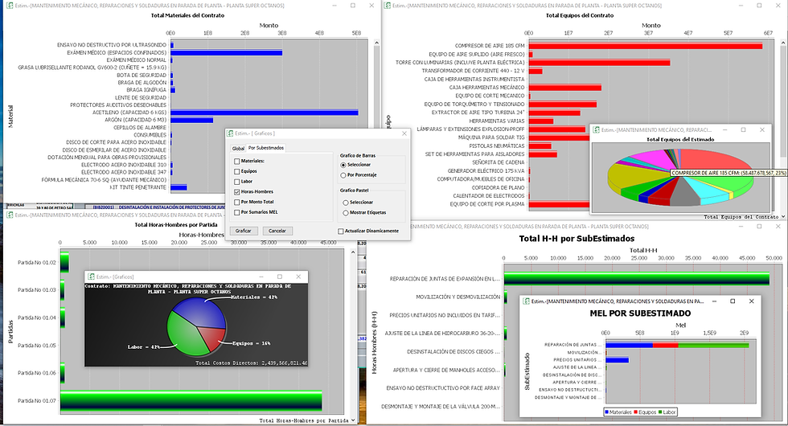Click app icon of the dark pie chart Graficos window
This screenshot has width=788, height=426.
point(91,276)
